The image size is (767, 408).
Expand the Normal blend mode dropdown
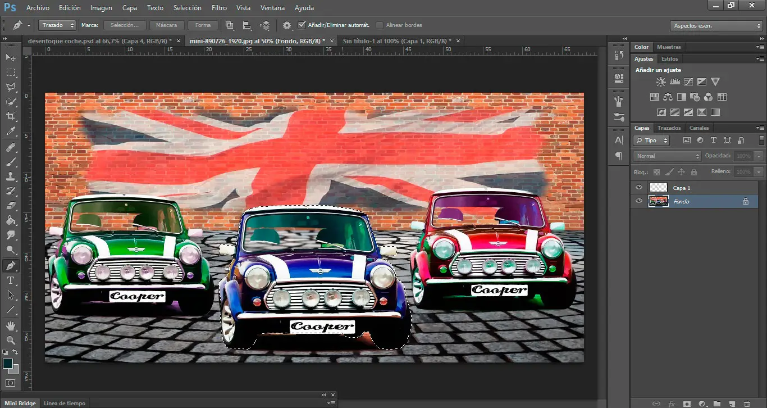pyautogui.click(x=667, y=156)
